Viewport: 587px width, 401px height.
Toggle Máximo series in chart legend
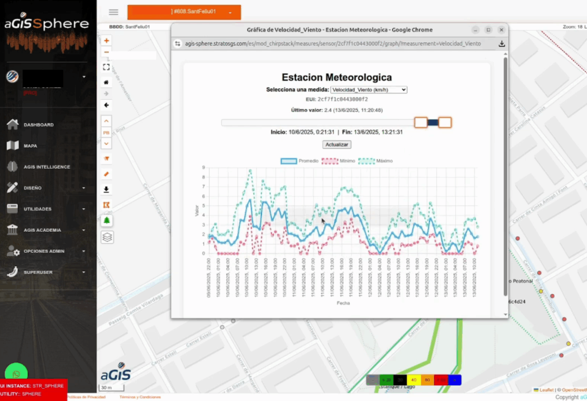(x=375, y=161)
